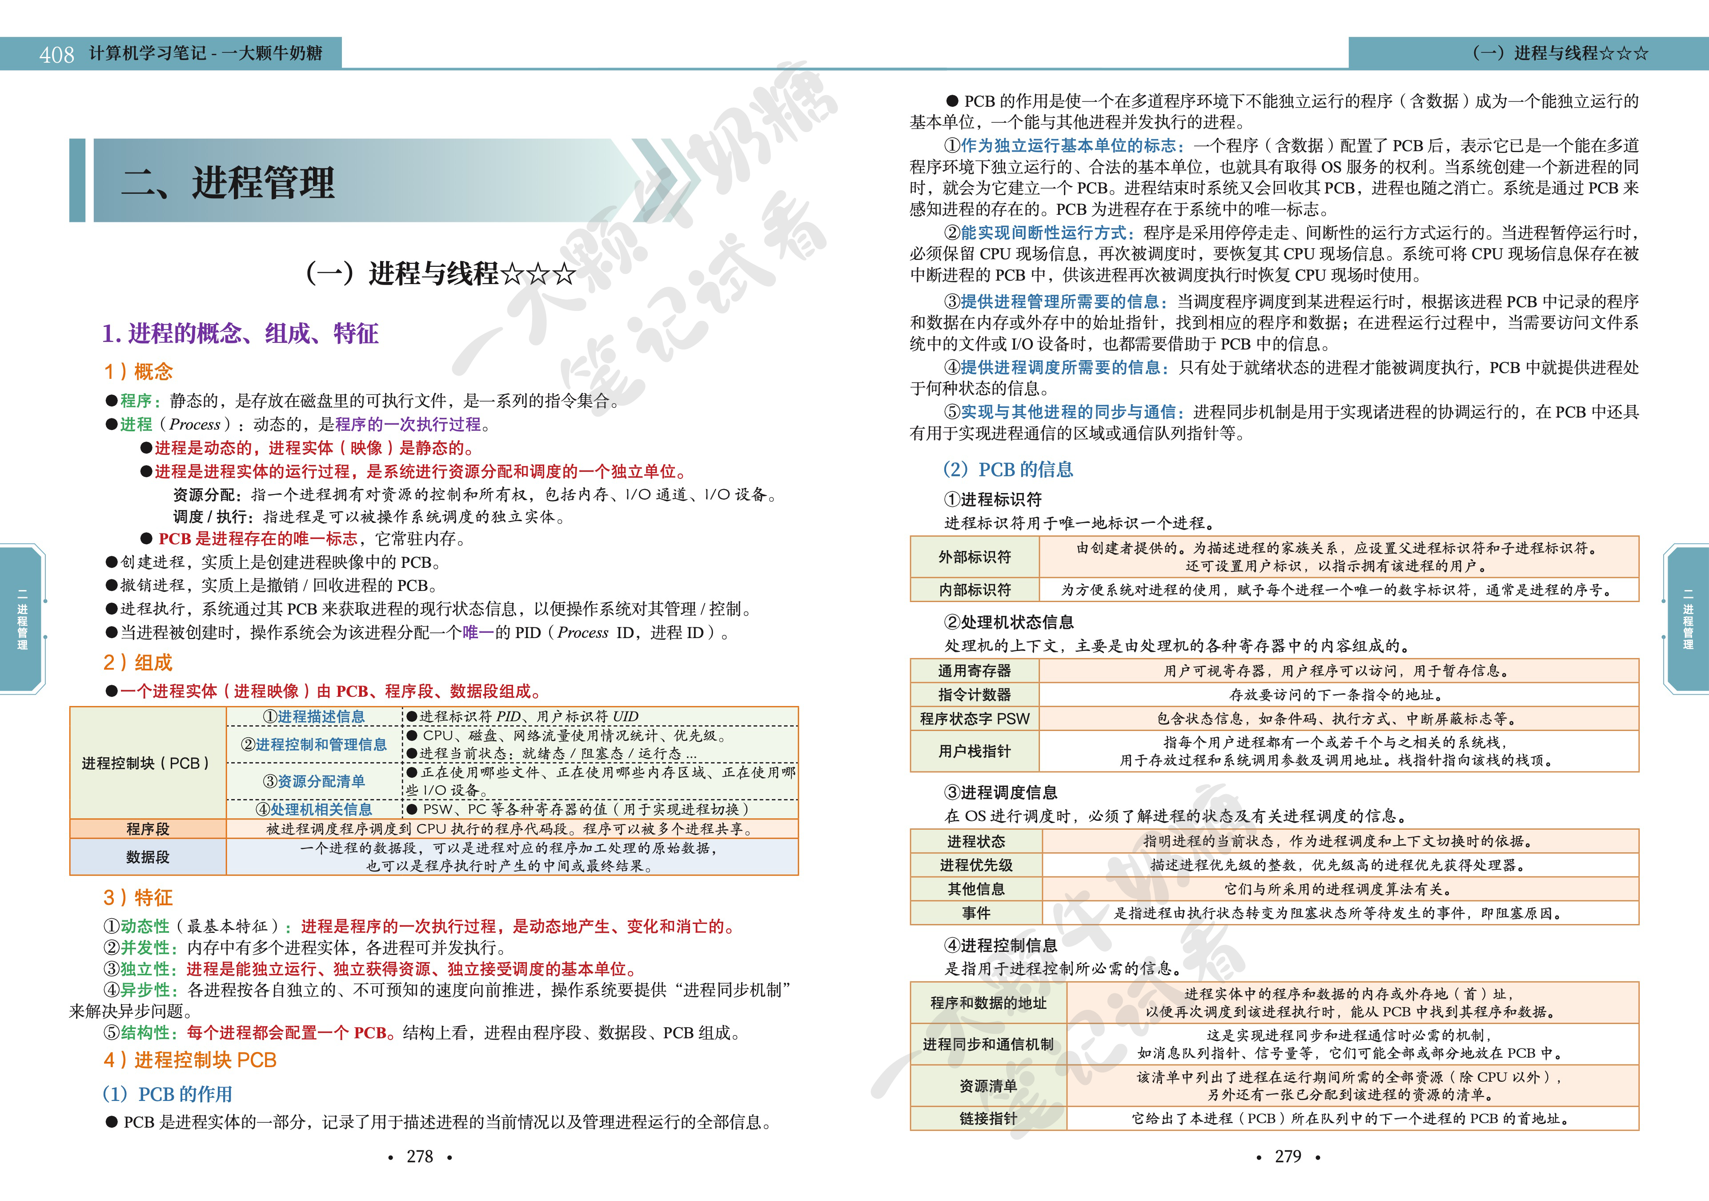Click the table cell 资源清单
1709x1201 pixels.
click(x=988, y=1086)
